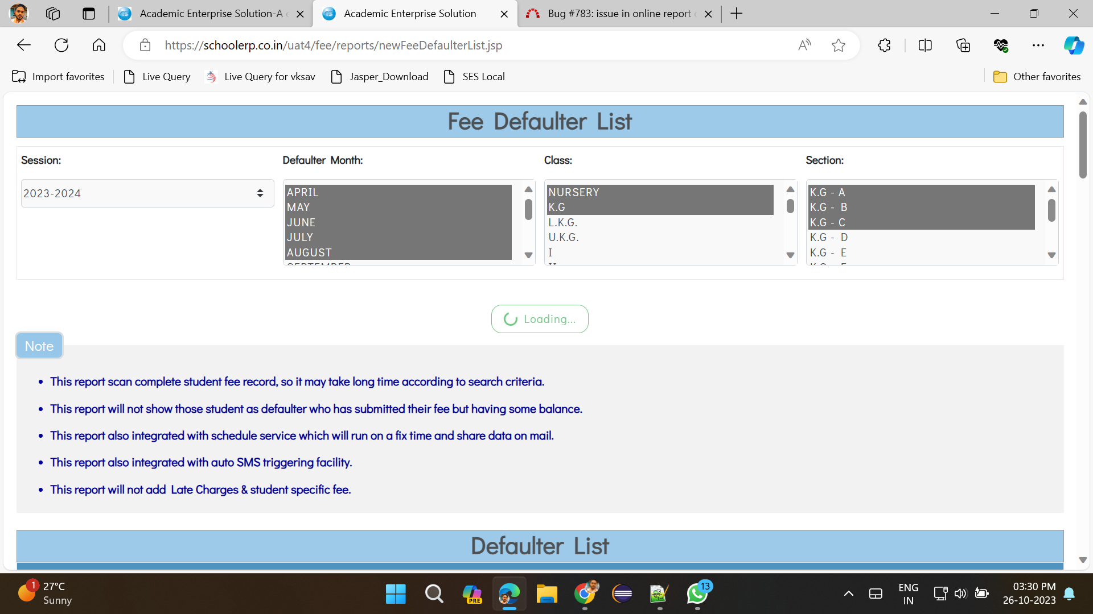
Task: Open the browser Extensions puzzle icon
Action: 884,45
